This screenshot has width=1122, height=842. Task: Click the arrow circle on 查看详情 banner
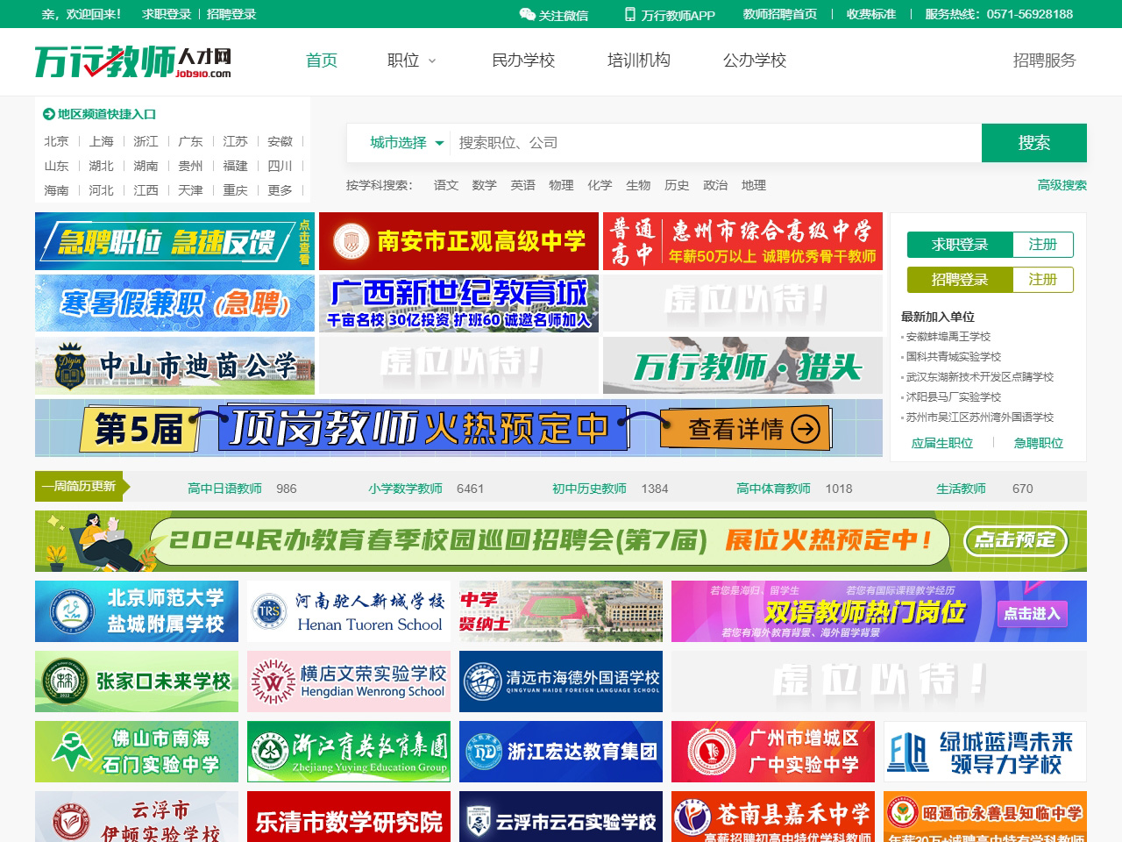805,429
